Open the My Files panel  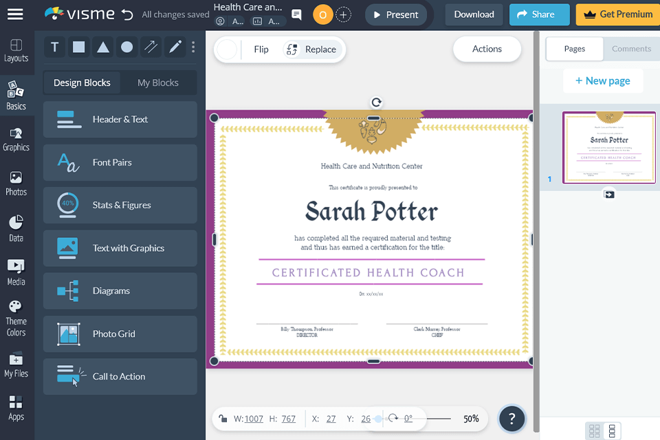[x=16, y=364]
